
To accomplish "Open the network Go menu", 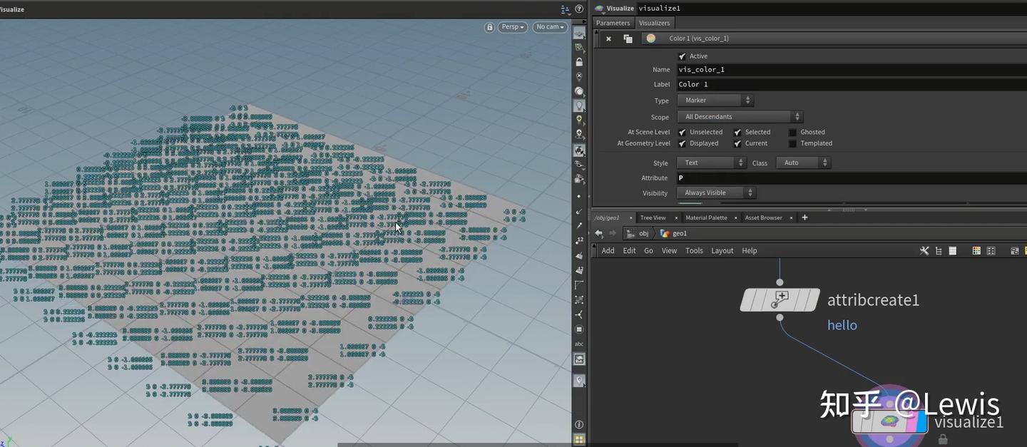I will (648, 251).
